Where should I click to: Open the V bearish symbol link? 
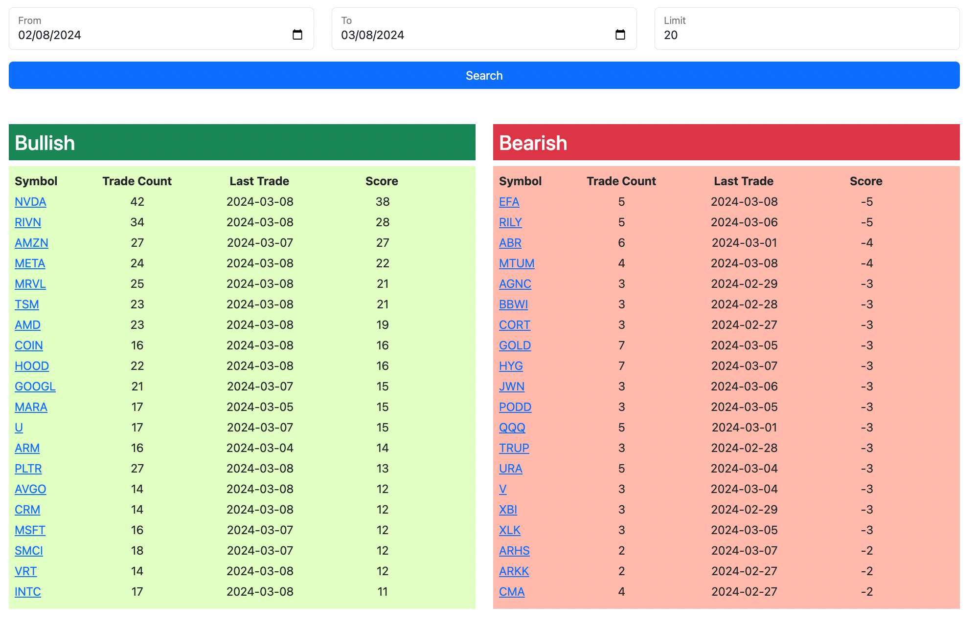coord(503,489)
